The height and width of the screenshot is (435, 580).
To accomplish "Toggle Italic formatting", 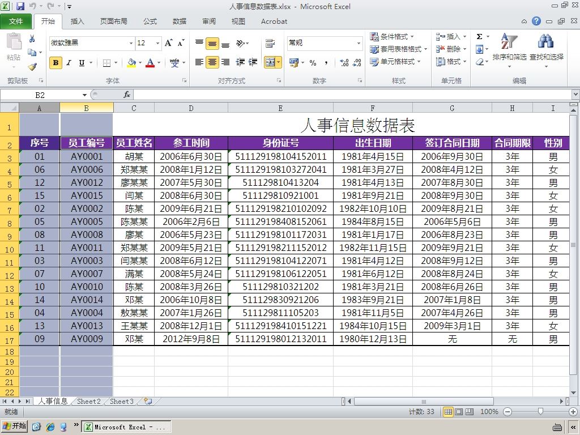I will tap(69, 63).
